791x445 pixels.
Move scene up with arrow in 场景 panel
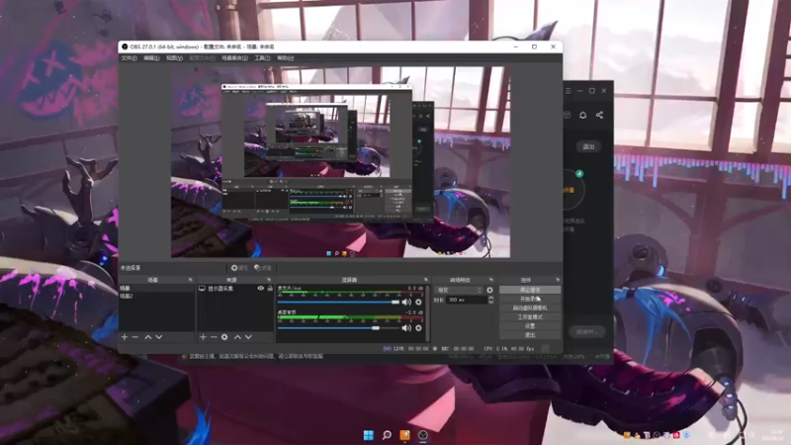147,337
